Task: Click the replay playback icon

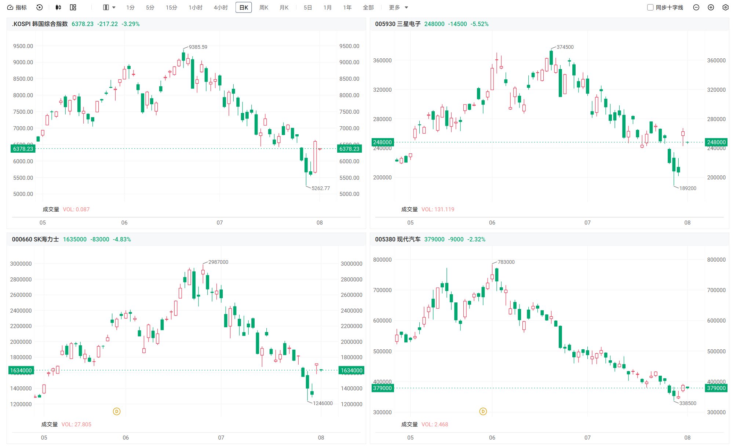Action: point(40,7)
